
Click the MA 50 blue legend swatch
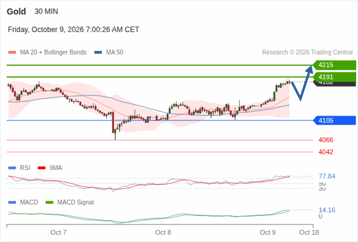click(x=98, y=53)
